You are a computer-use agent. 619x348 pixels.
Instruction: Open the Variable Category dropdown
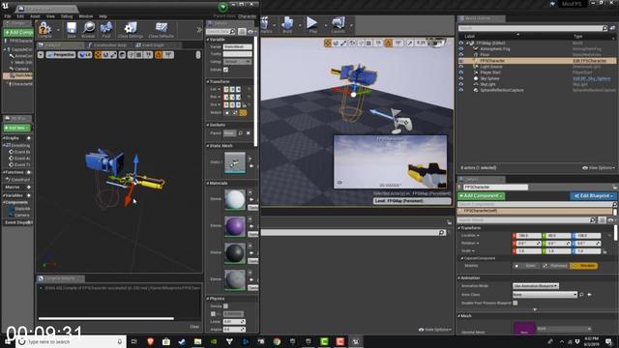point(237,62)
